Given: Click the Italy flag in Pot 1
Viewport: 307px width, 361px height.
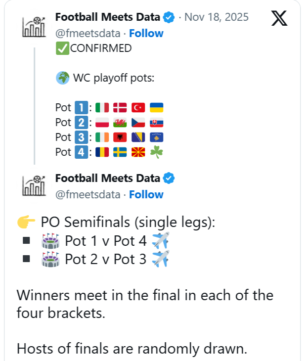Looking at the screenshot, I should point(102,108).
